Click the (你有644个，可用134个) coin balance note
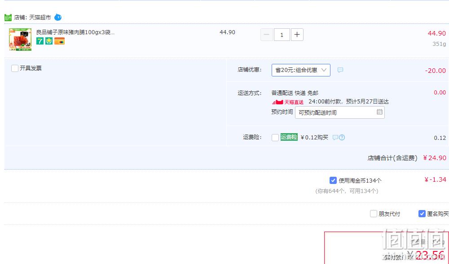449x264 pixels. tap(347, 191)
